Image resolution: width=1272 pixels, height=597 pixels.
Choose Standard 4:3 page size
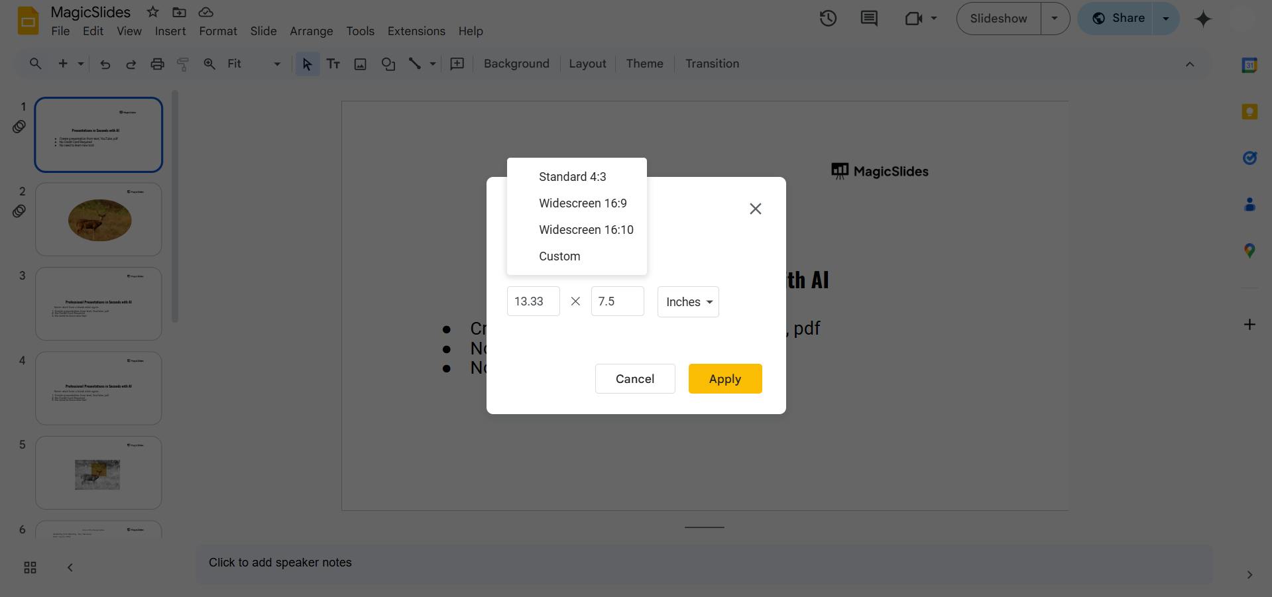pos(577,177)
